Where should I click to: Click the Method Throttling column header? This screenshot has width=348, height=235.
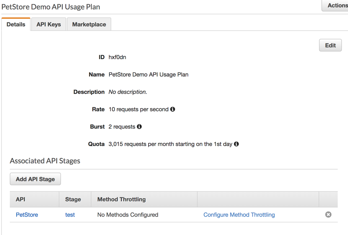click(121, 200)
